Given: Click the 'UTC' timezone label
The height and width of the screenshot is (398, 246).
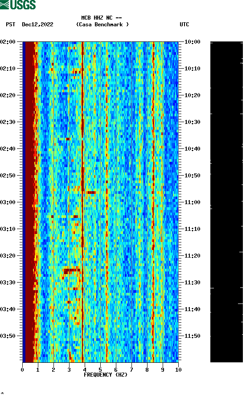Looking at the screenshot, I should click(x=184, y=25).
